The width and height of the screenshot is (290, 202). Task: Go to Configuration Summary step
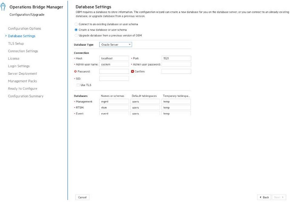pos(26,96)
